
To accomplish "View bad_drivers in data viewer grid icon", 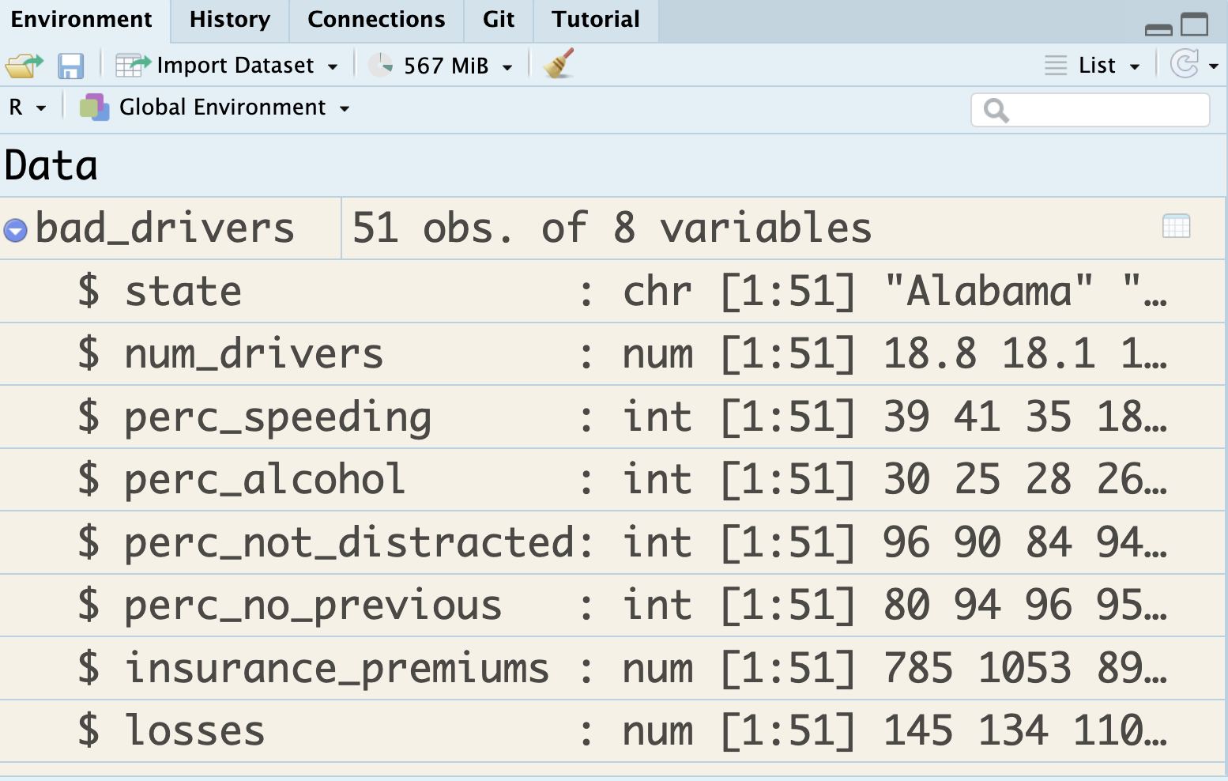I will click(x=1176, y=227).
